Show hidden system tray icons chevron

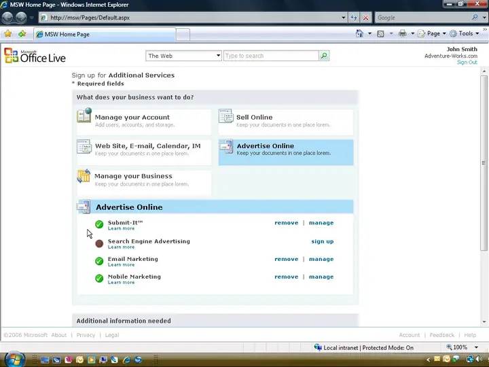pyautogui.click(x=428, y=360)
